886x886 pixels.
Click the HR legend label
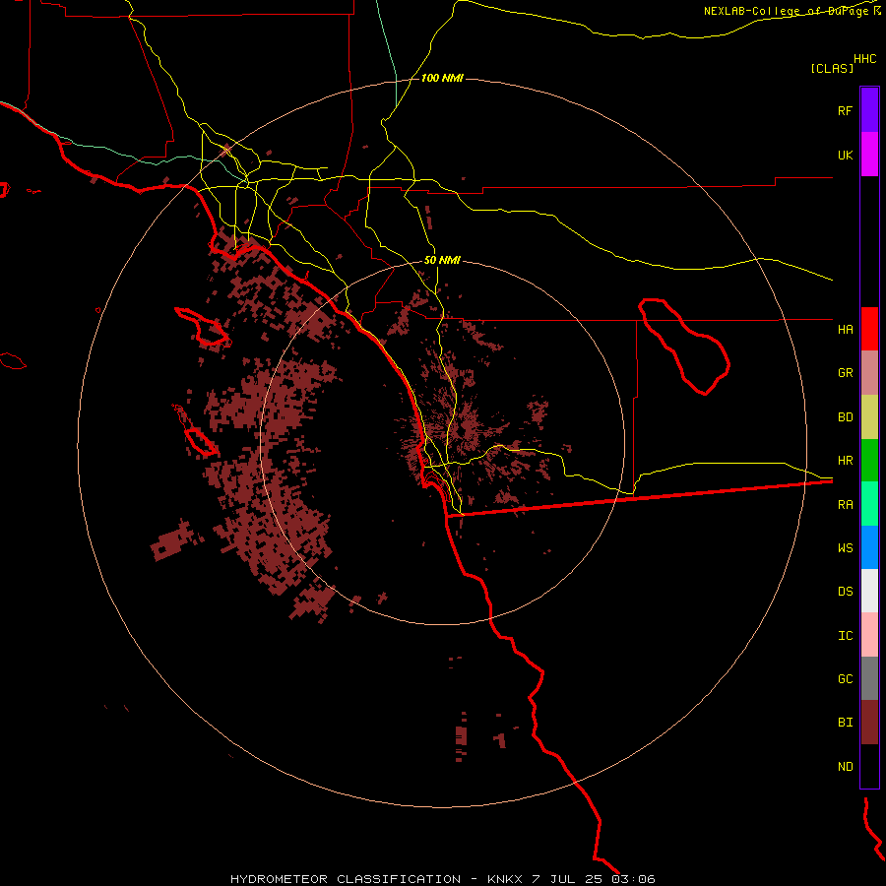tap(845, 461)
